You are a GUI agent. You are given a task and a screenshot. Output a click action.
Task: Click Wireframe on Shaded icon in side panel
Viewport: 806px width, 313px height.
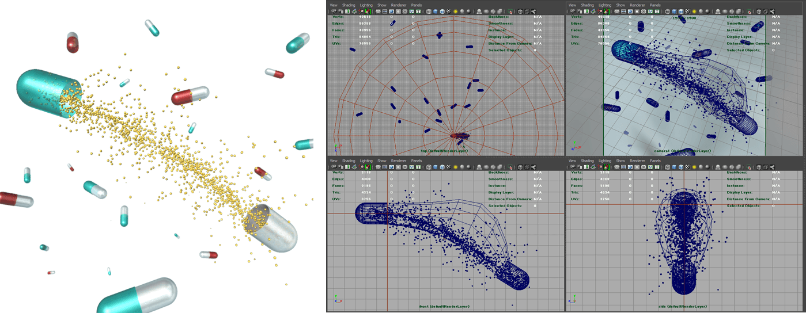681,167
